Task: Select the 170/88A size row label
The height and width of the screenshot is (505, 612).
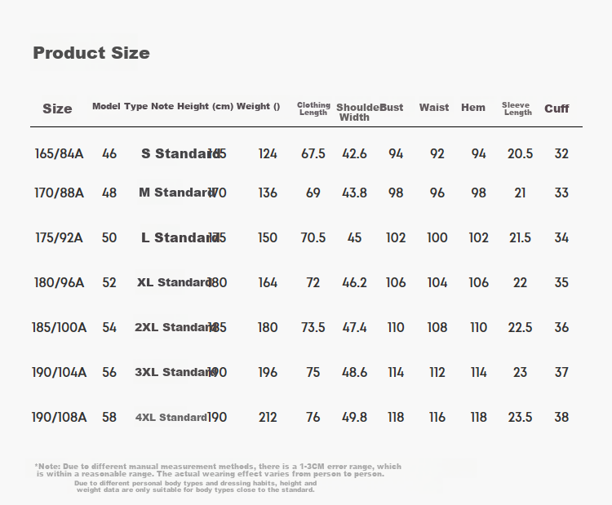Action: coord(59,193)
